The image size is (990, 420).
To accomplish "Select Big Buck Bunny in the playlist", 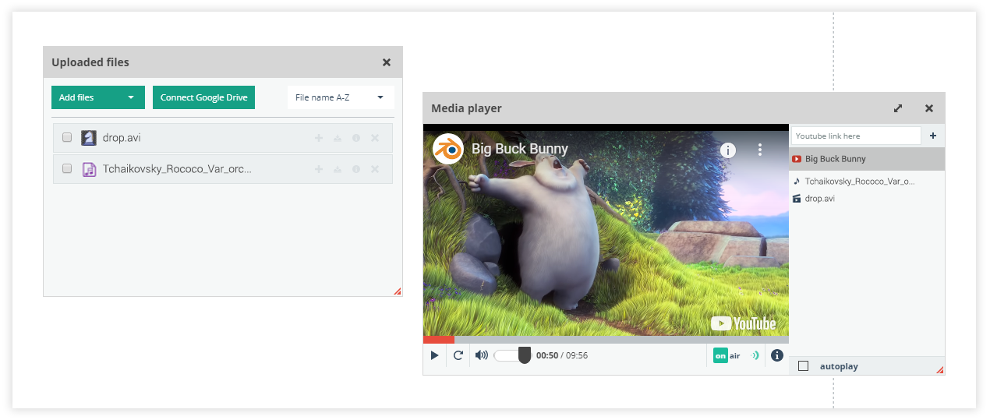I will 867,159.
